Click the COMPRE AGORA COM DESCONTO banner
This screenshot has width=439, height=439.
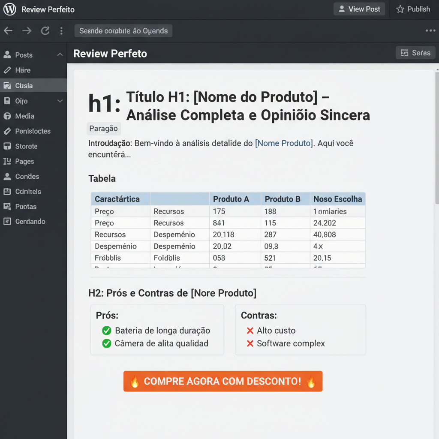tap(223, 381)
